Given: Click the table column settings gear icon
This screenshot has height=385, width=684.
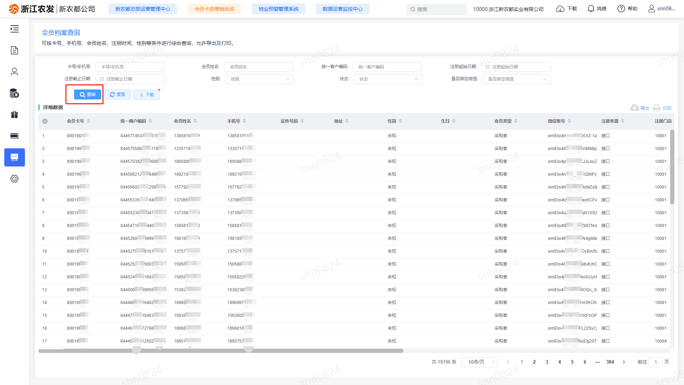Looking at the screenshot, I should pyautogui.click(x=45, y=121).
